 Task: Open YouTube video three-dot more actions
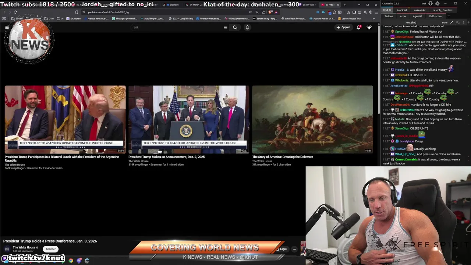(294, 249)
